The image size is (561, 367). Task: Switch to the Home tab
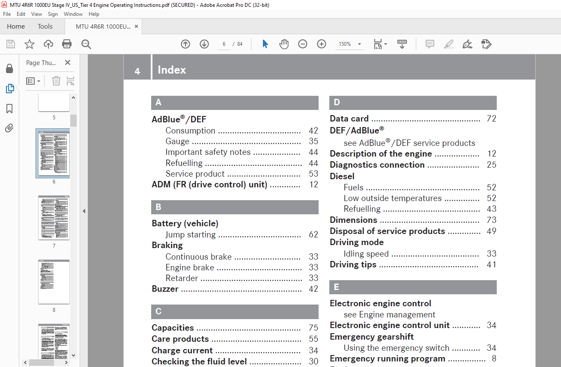click(16, 27)
